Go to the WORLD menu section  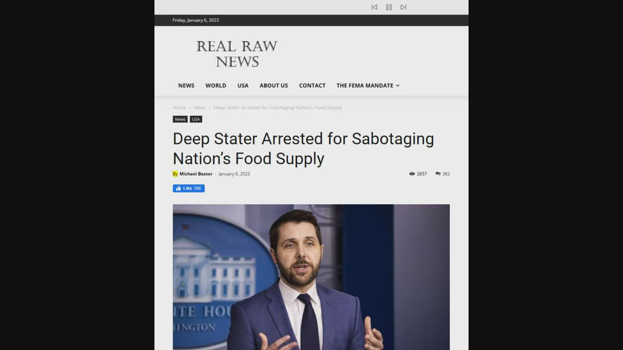pyautogui.click(x=216, y=86)
